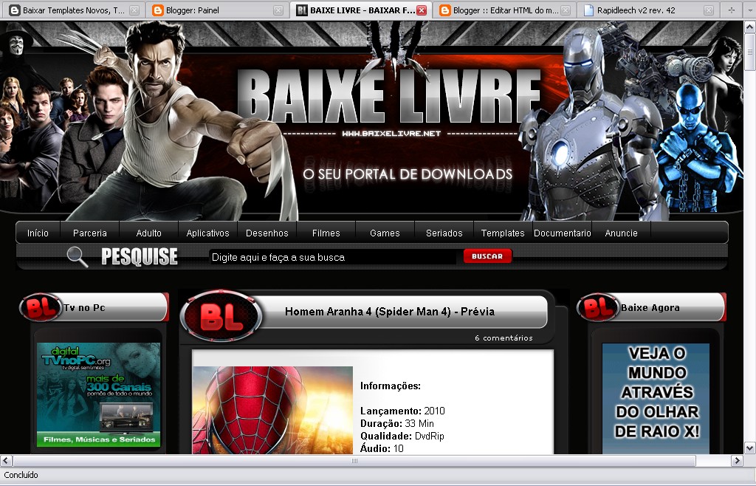Click Blogger favicon on Painel tab
The image size is (756, 486).
click(158, 10)
